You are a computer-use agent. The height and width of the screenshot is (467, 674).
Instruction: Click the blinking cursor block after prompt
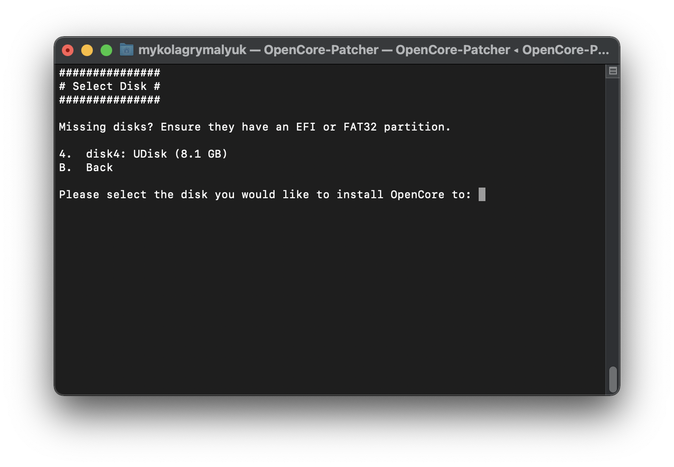(482, 195)
